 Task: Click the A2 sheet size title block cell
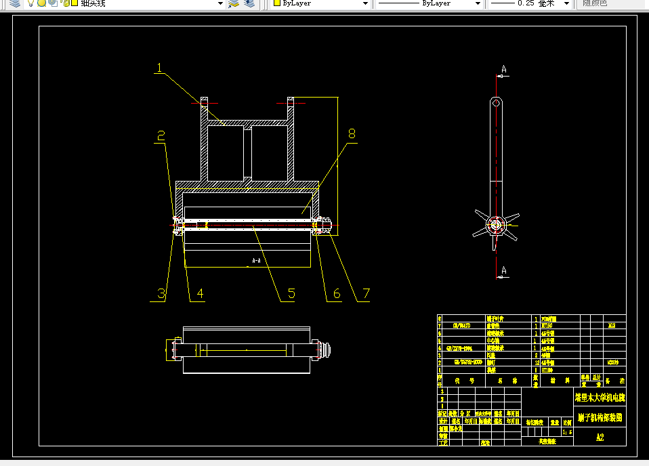coord(600,437)
